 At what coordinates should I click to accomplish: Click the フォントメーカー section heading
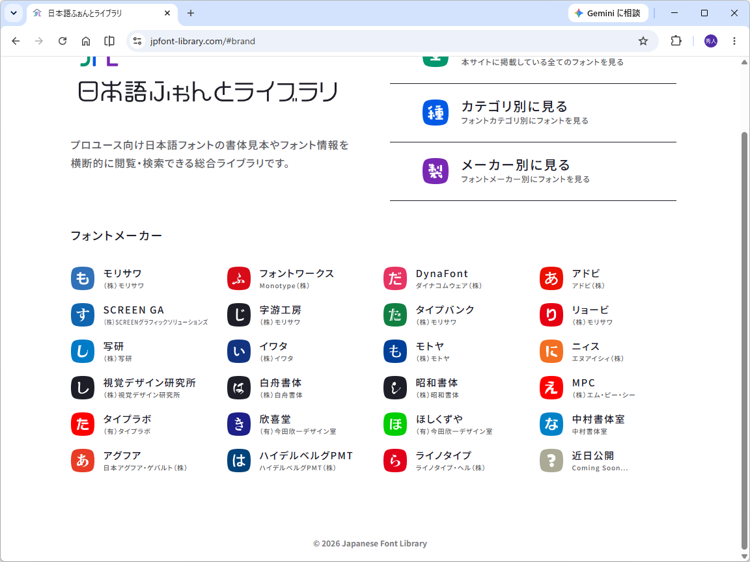coord(117,235)
